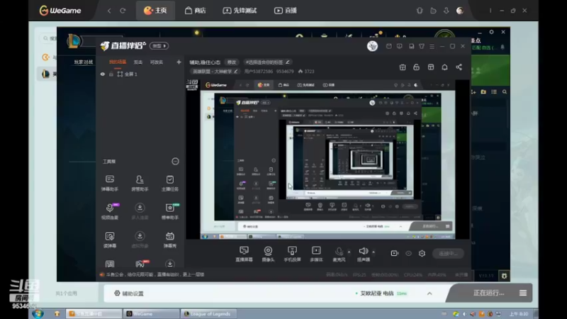Add 手机投屏 phone casting source
This screenshot has width=567, height=319.
click(292, 254)
